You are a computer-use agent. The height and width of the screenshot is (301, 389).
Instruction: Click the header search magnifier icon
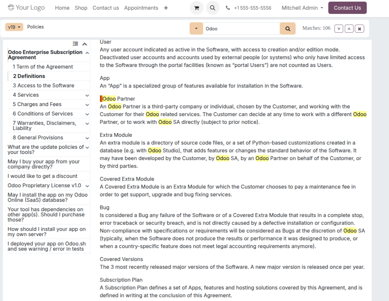click(x=213, y=8)
